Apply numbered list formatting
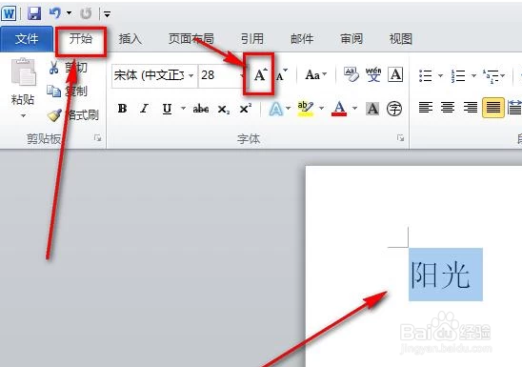This screenshot has height=367, width=522. tap(458, 75)
